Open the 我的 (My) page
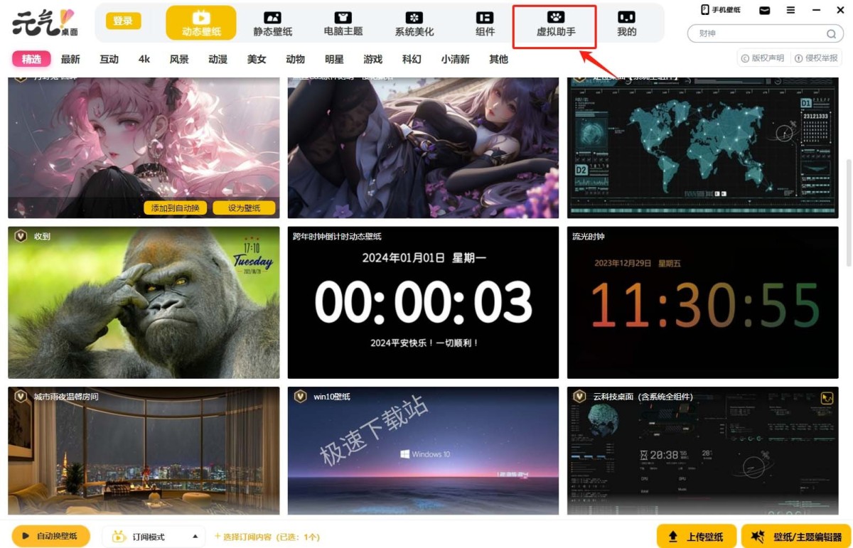853x548 pixels. point(626,23)
